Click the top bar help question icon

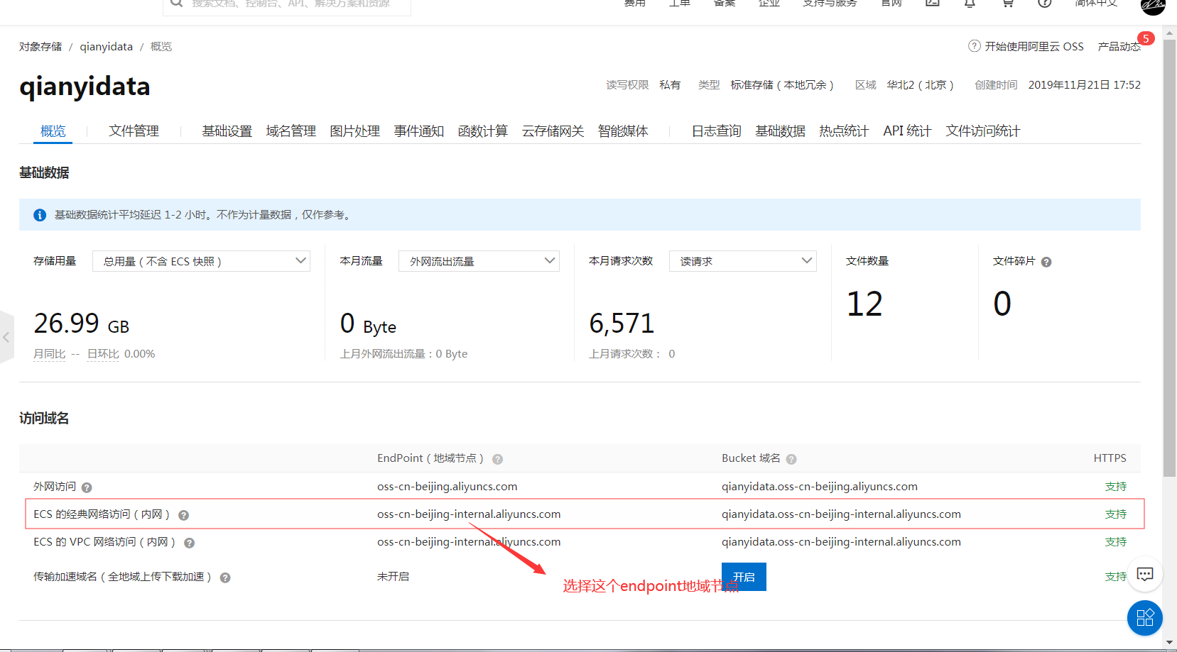coord(1044,3)
